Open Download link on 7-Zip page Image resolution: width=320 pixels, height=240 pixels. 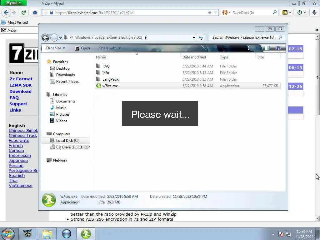pyautogui.click(x=20, y=92)
